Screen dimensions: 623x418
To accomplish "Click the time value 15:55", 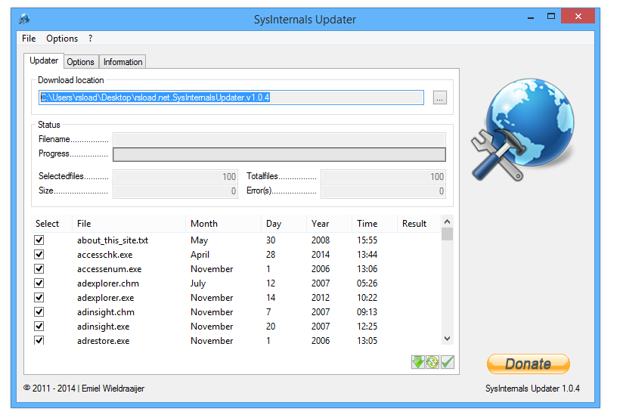I will 367,240.
